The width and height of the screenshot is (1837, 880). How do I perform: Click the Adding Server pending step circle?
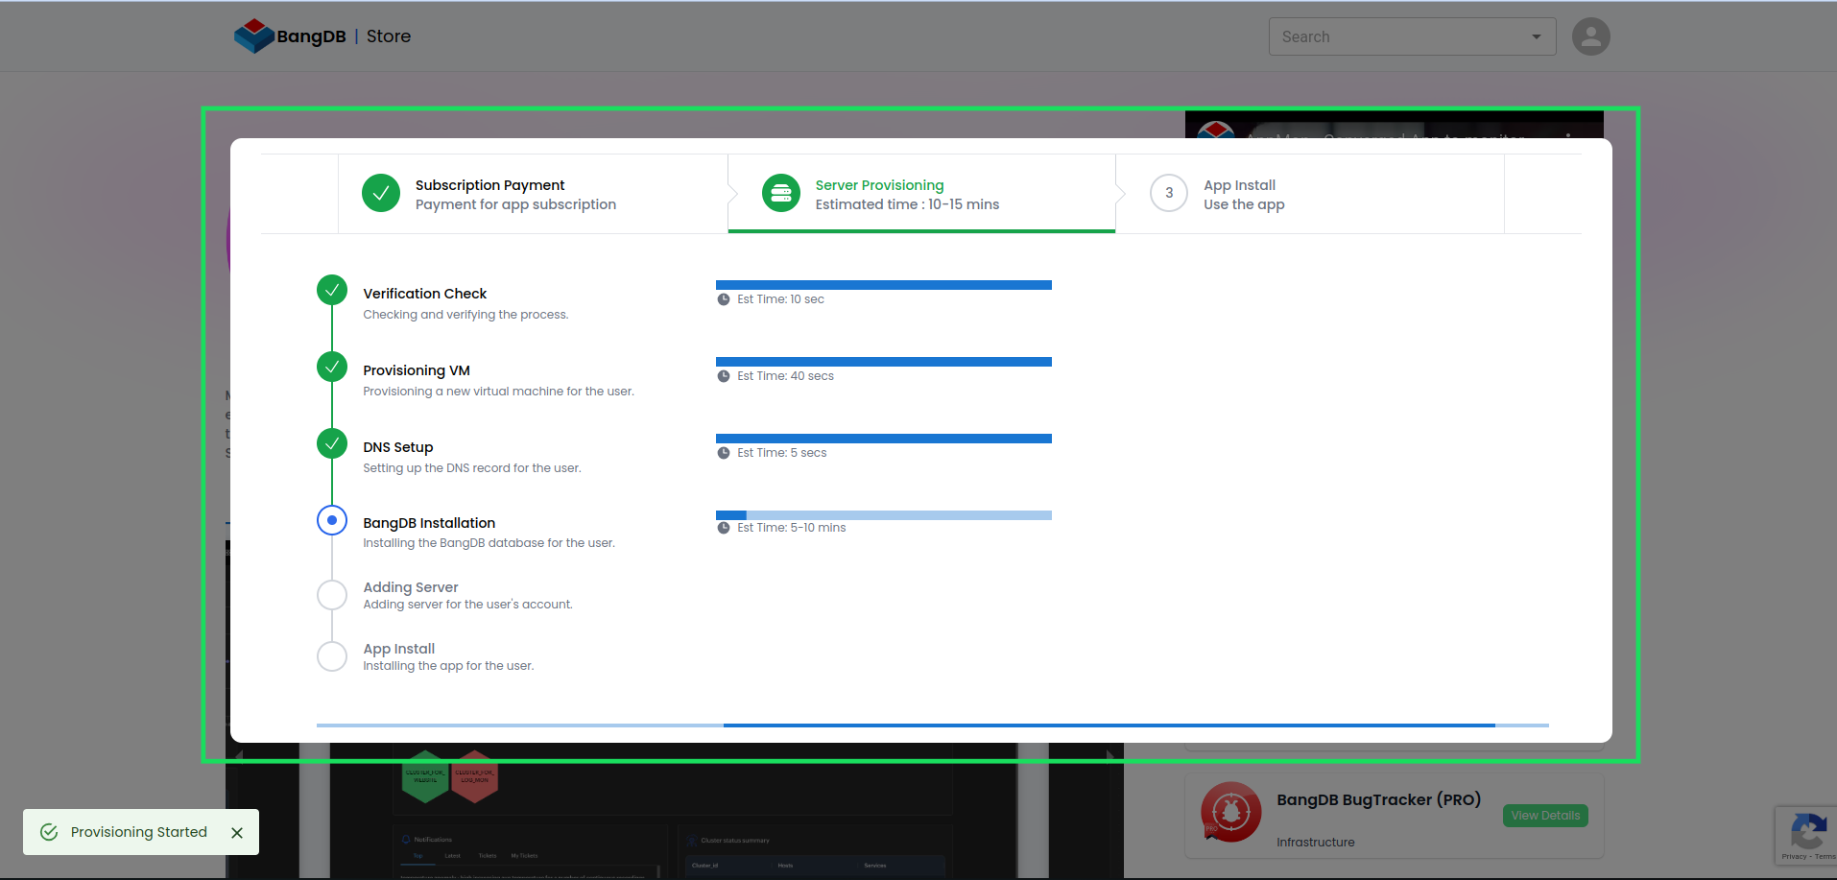(x=332, y=595)
